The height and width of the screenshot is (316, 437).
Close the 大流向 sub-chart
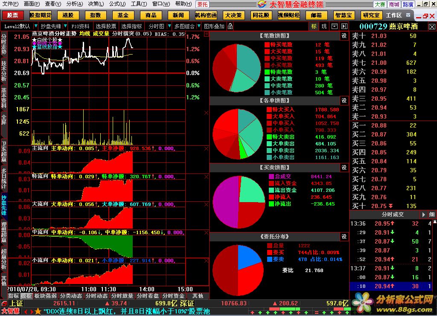tap(206, 204)
